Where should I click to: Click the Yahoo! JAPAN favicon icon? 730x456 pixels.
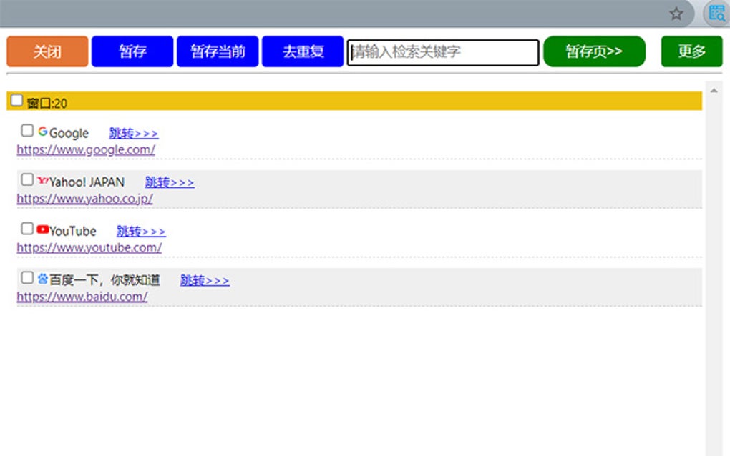pyautogui.click(x=44, y=181)
